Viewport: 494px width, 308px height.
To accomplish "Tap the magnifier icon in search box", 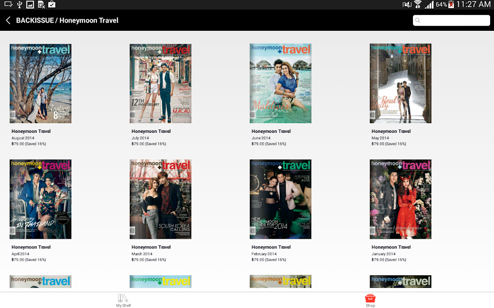I will tap(418, 20).
